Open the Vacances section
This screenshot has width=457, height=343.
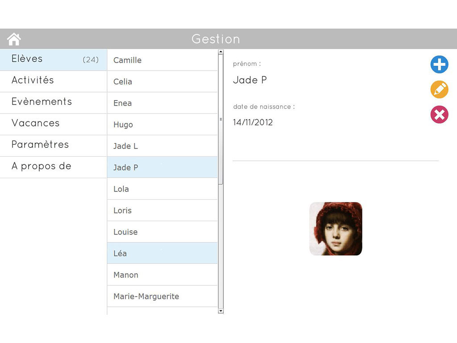click(x=53, y=124)
